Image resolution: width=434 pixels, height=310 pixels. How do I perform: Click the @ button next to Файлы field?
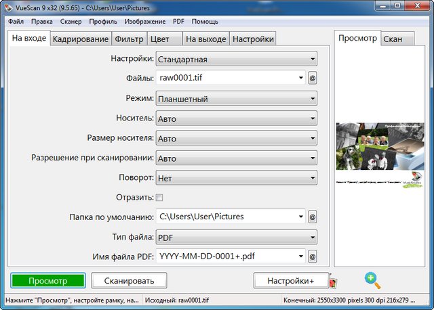pyautogui.click(x=313, y=79)
